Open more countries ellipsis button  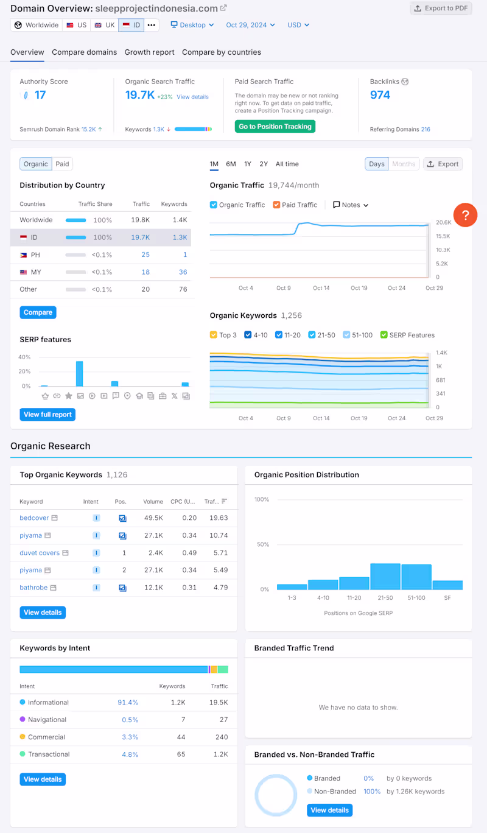pyautogui.click(x=152, y=25)
